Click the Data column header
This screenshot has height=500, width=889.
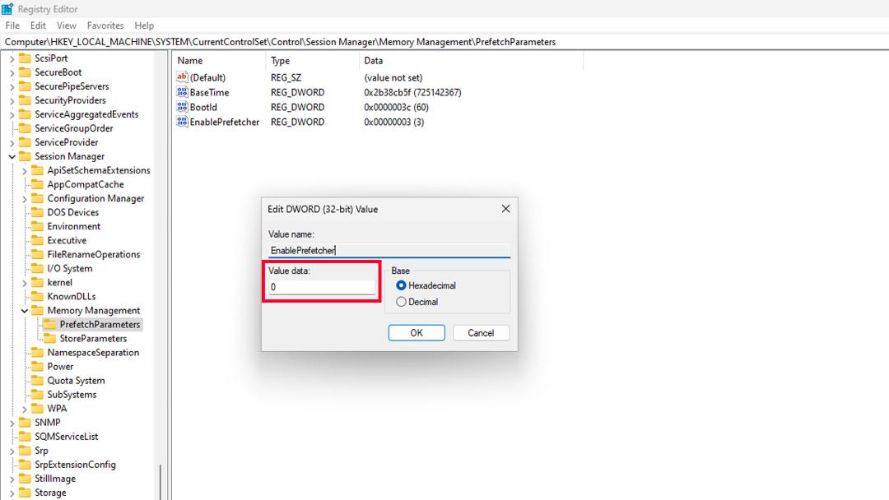[x=471, y=61]
